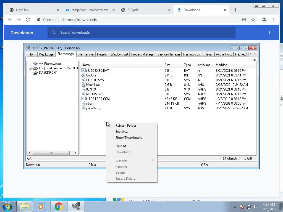Screen dimensions: 283x212
Task: Open Windows Media Player from taskbar
Action: pos(41,206)
